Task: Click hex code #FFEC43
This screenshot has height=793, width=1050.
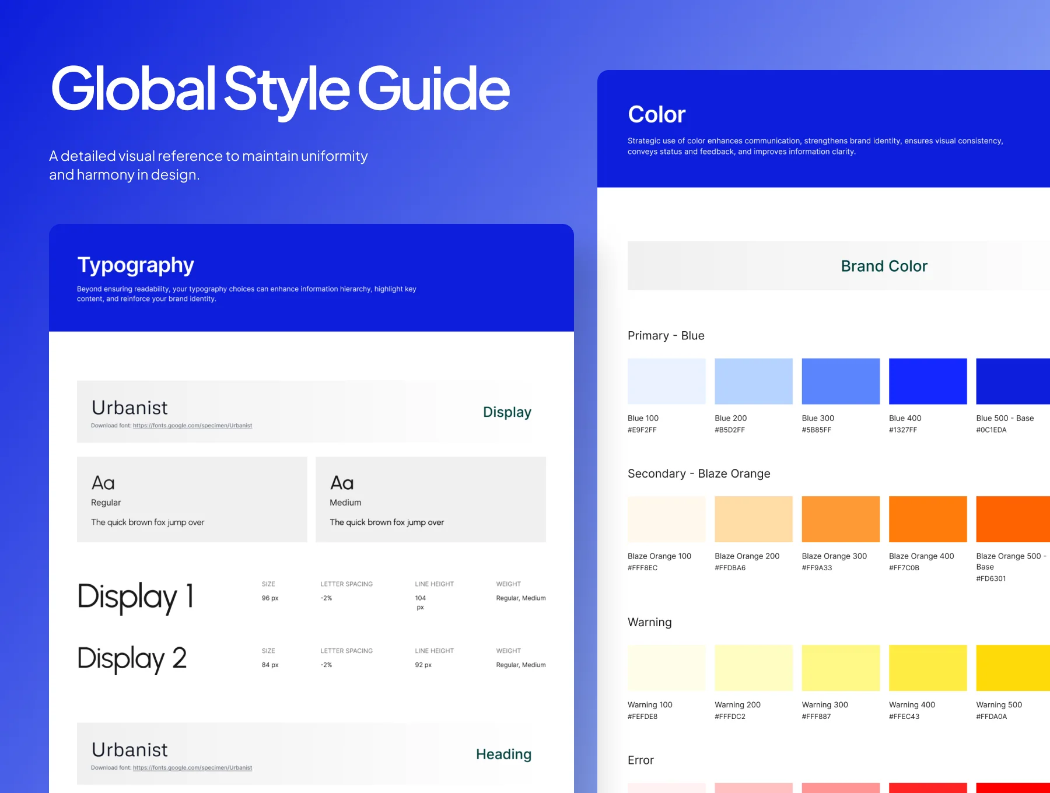Action: pyautogui.click(x=904, y=717)
